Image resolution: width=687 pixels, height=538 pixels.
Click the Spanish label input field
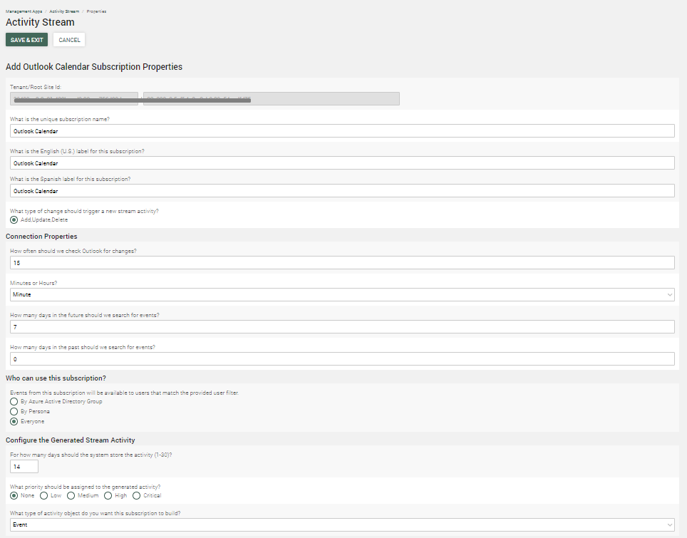(x=342, y=191)
